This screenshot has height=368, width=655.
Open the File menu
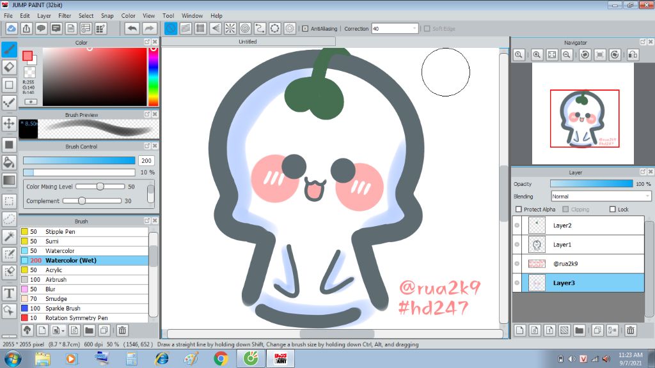[x=8, y=15]
